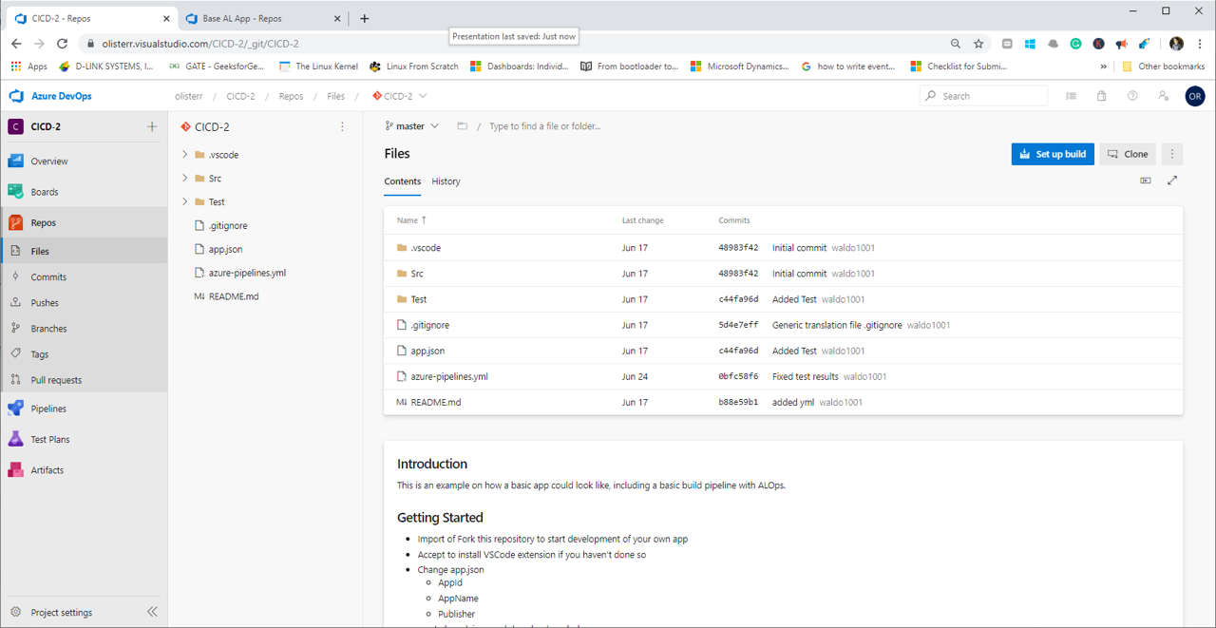The width and height of the screenshot is (1216, 628).
Task: Expand the Test folder in the tree
Action: coord(185,201)
